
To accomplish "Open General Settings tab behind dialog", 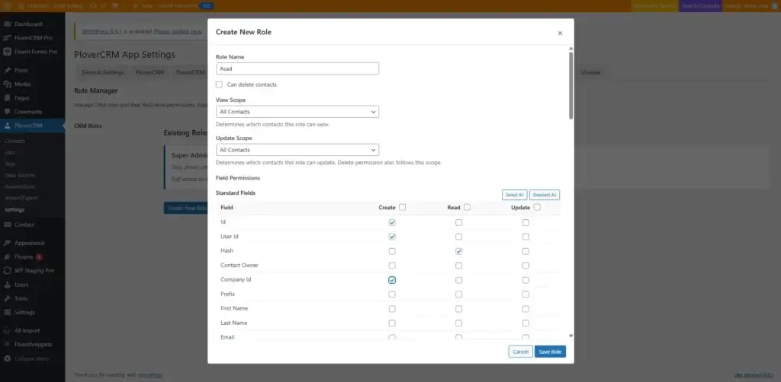I will pos(103,72).
